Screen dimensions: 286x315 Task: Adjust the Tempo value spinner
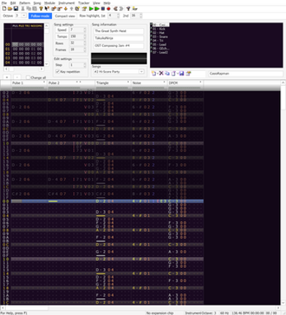[x=85, y=37]
